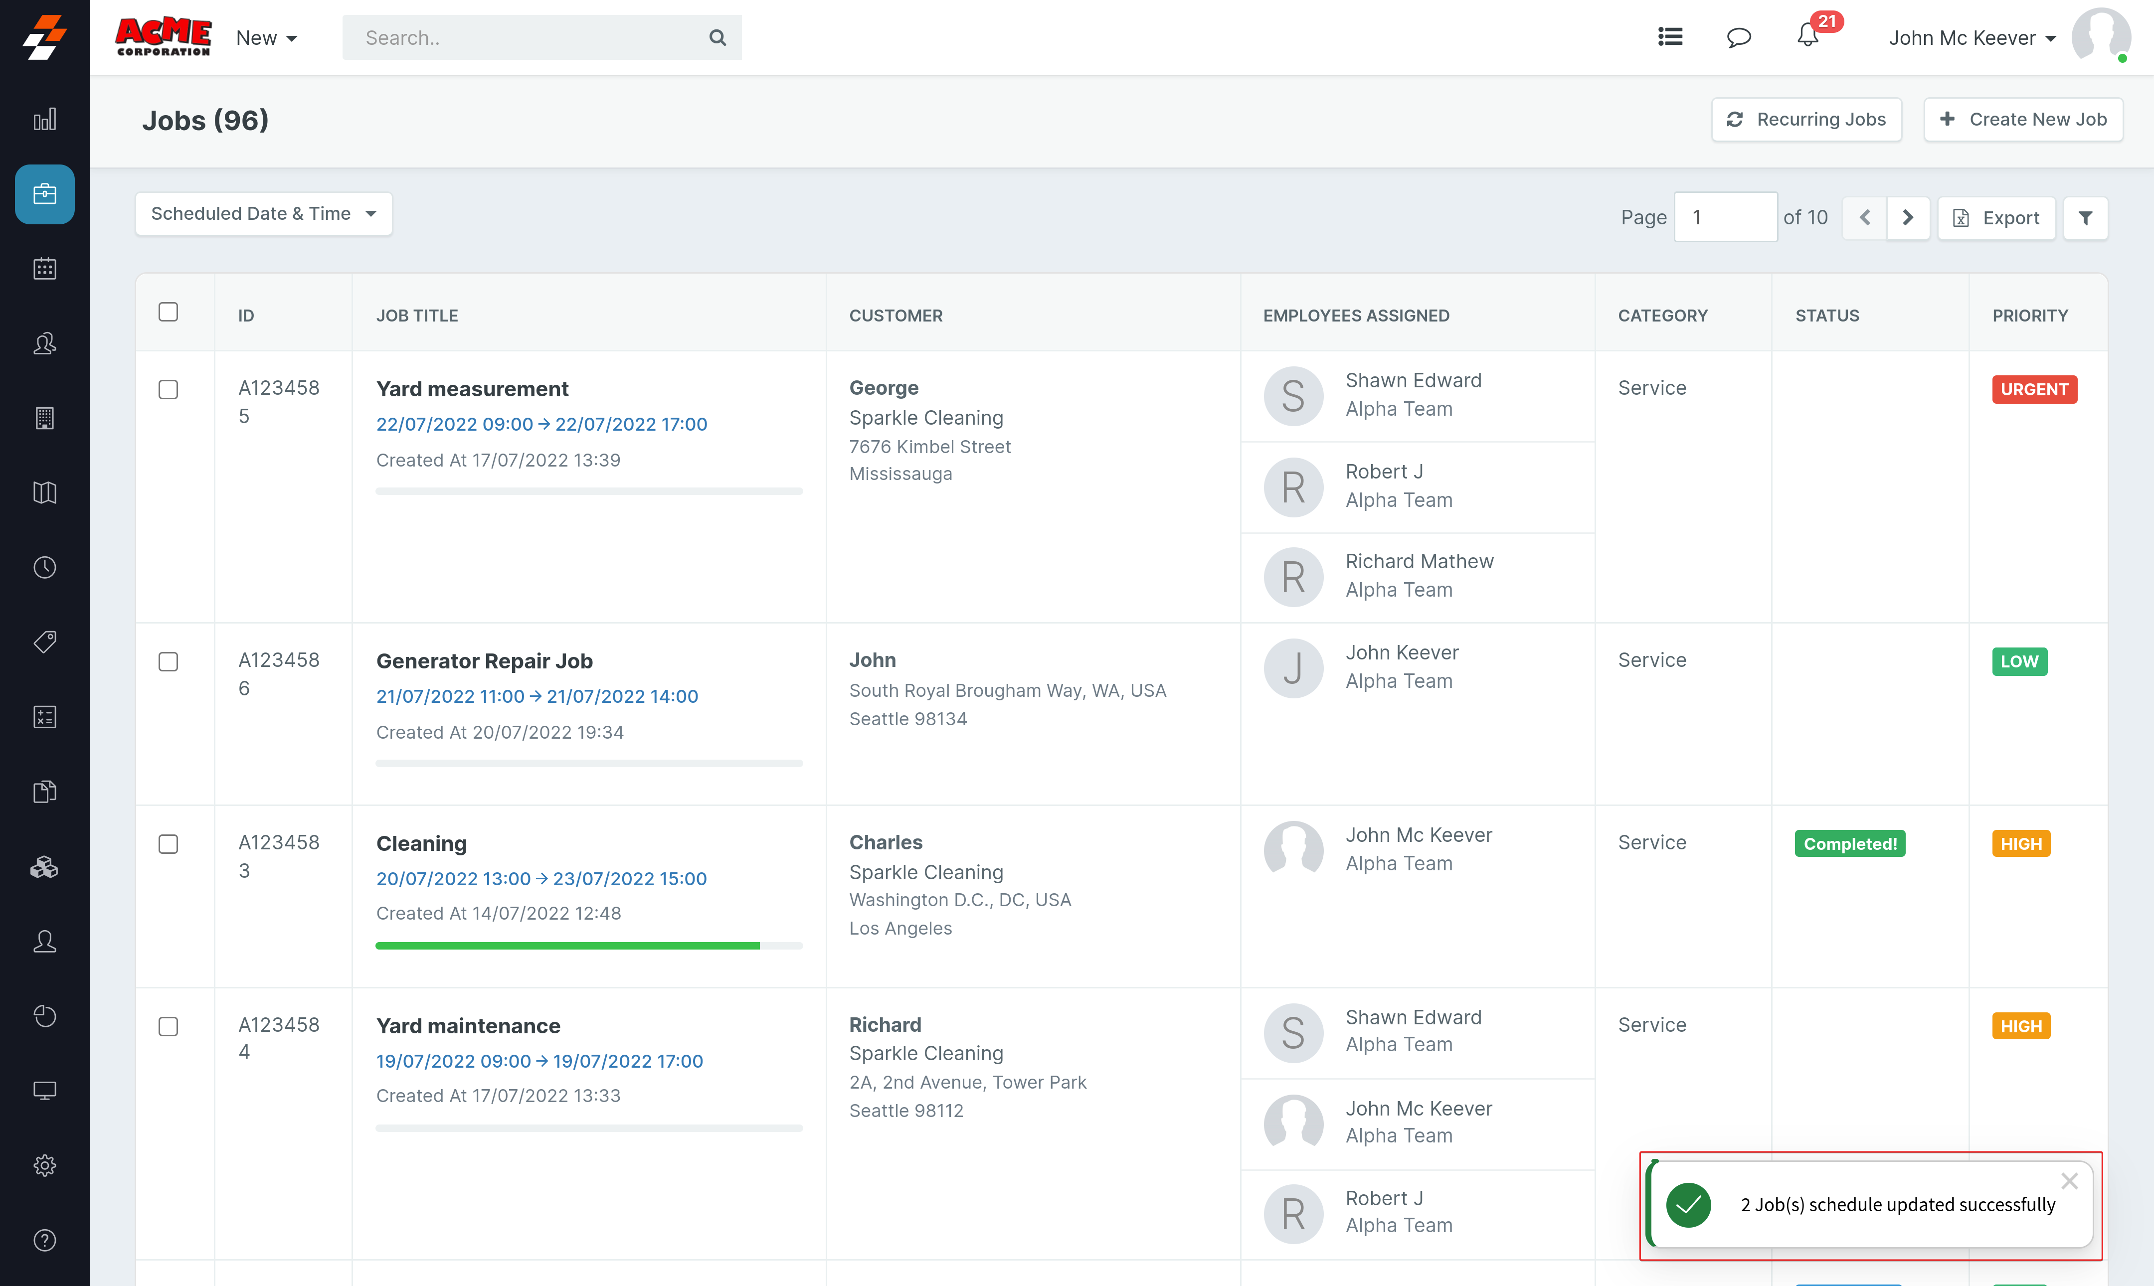The height and width of the screenshot is (1286, 2154).
Task: Expand the John Mc Keever user menu
Action: [1972, 37]
